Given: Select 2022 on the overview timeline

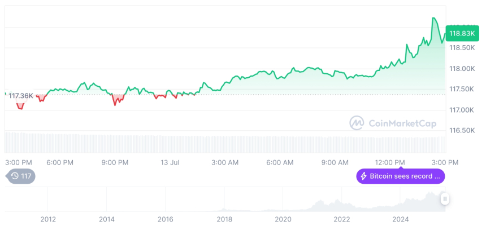Looking at the screenshot, I should pos(342,219).
